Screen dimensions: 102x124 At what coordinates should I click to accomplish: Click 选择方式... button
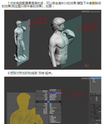click(x=96, y=114)
